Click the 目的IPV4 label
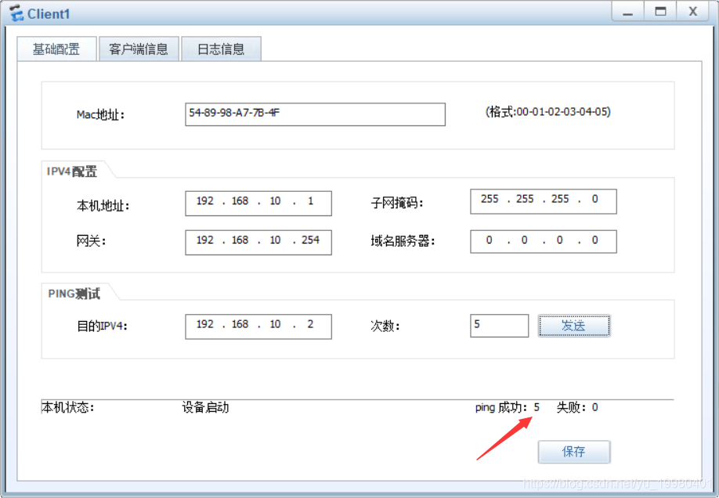The height and width of the screenshot is (498, 719). pyautogui.click(x=102, y=326)
